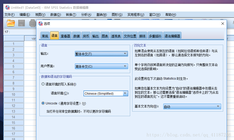234x140 pixels.
Task: Open the 视图(V) menu
Action: click(40, 15)
